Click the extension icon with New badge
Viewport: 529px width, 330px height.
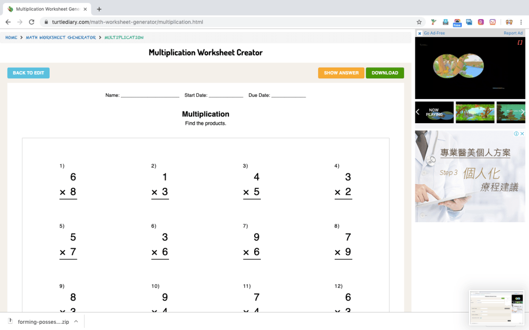coord(457,22)
